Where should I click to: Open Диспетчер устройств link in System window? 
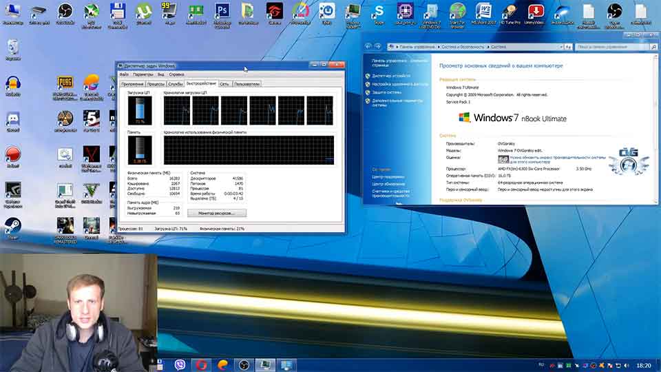[391, 76]
